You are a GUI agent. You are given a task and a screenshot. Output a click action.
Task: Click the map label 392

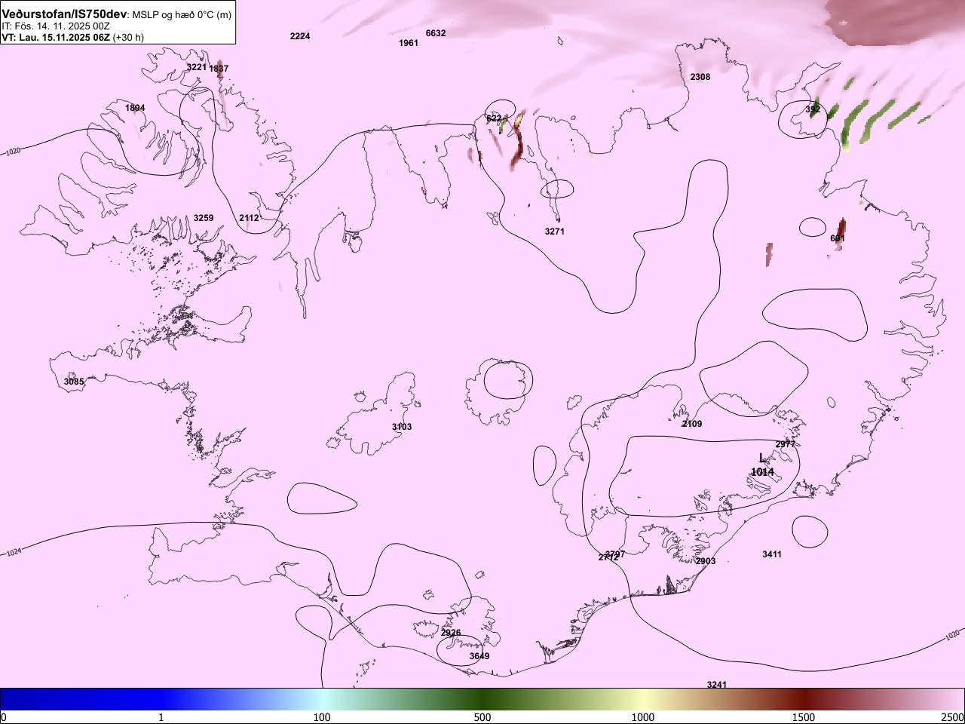[x=813, y=109]
